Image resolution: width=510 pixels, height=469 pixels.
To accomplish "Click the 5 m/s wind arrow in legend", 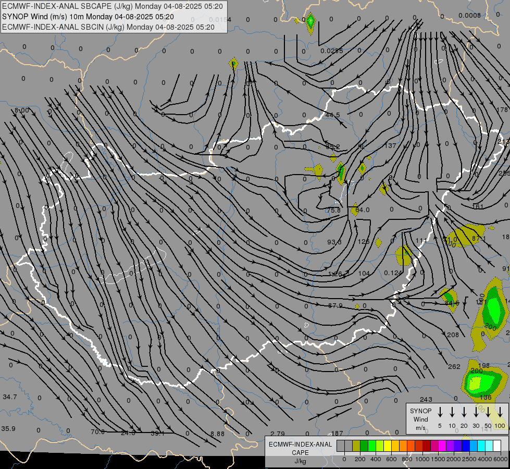I will (440, 412).
